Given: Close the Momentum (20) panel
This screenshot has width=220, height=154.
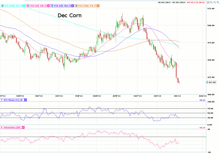Looking at the screenshot, I should click(x=23, y=127).
